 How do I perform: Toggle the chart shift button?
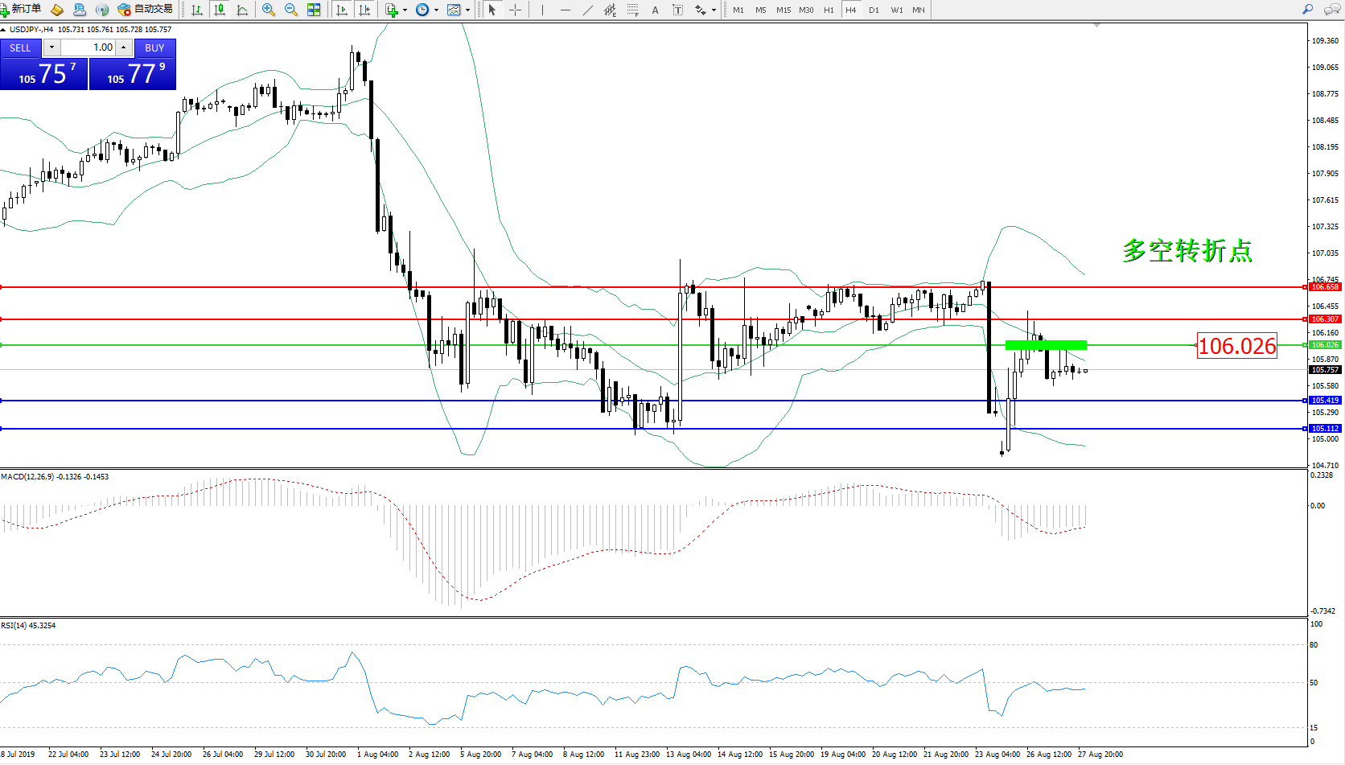pos(364,10)
